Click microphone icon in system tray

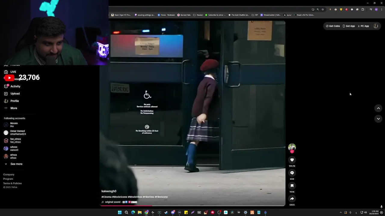pyautogui.click(x=350, y=212)
